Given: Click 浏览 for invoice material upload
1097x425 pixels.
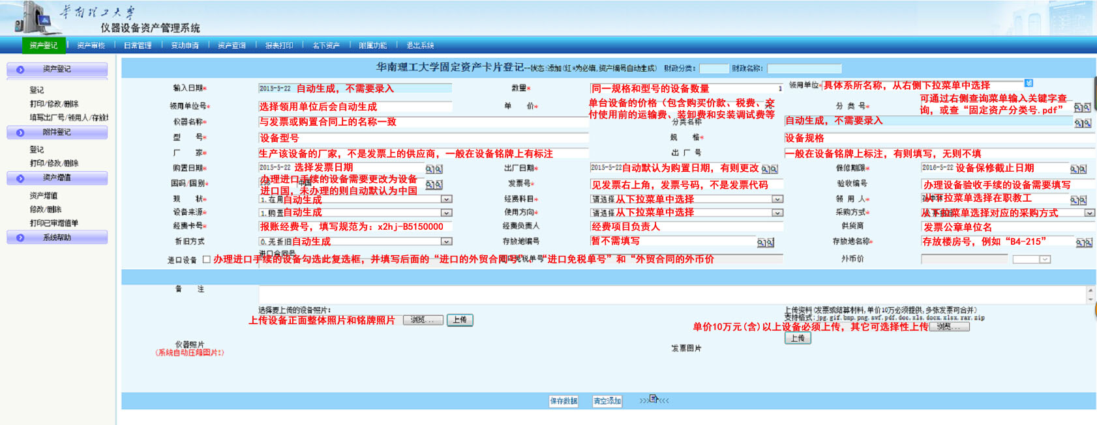Looking at the screenshot, I should pyautogui.click(x=949, y=327).
